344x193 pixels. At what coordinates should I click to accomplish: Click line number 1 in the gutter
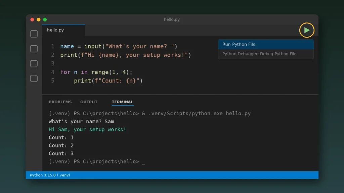click(53, 46)
